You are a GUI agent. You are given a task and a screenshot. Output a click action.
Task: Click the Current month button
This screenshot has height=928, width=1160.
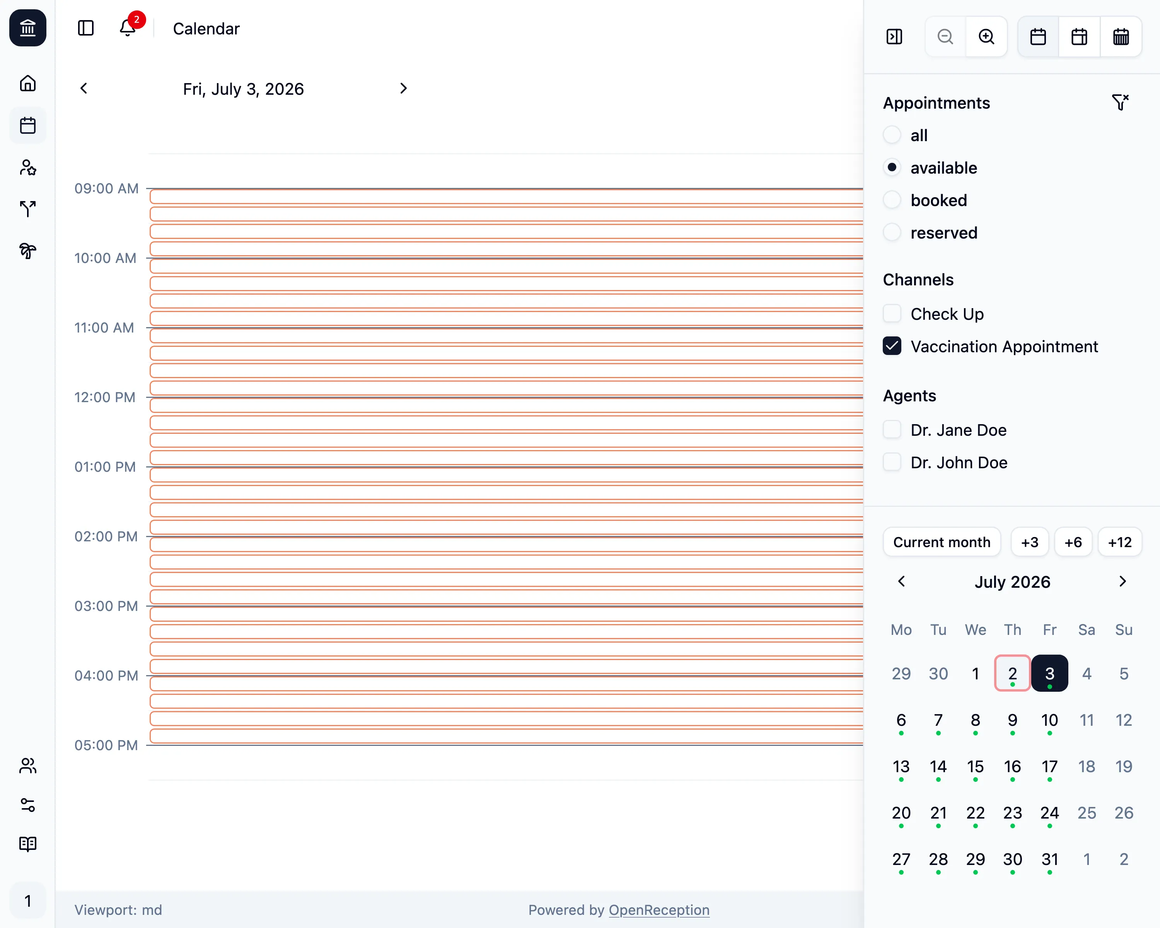[942, 542]
